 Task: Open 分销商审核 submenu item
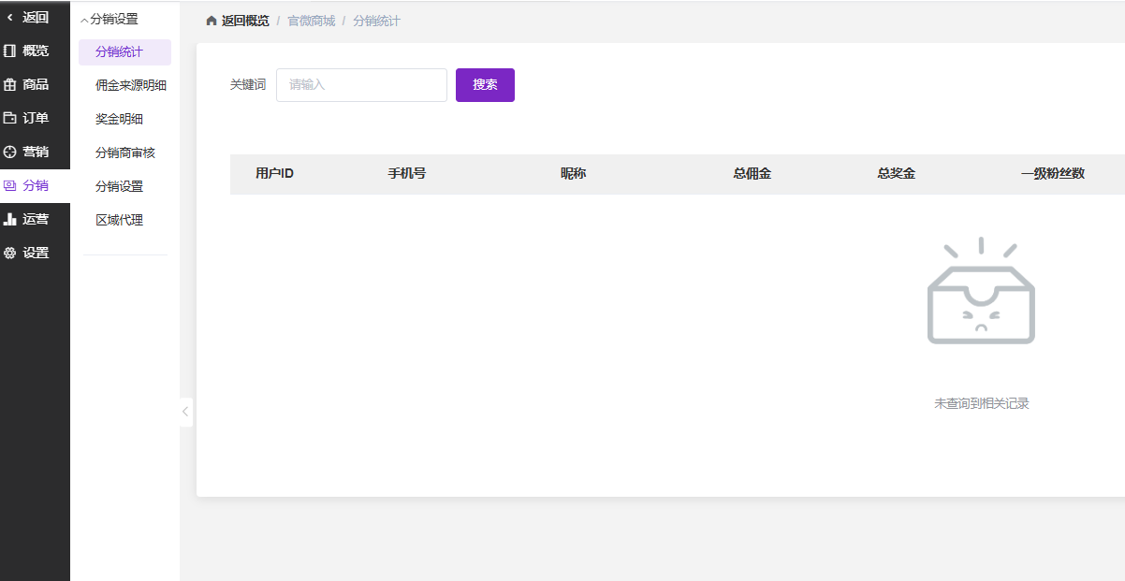pos(124,153)
